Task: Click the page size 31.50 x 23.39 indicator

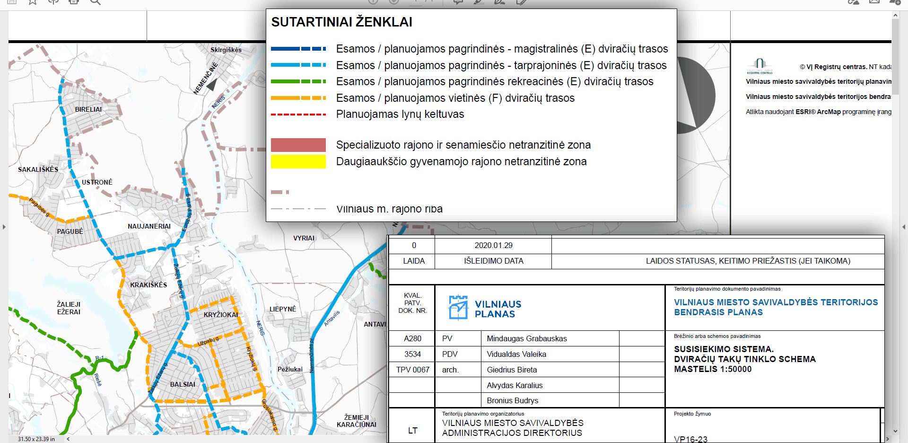Action: coord(36,439)
